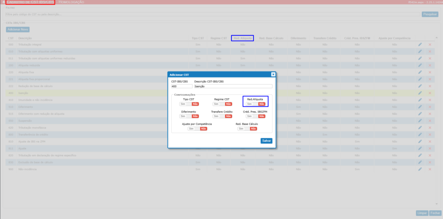This screenshot has width=443, height=219.
Task: Close the Adicionar CST dialog
Action: pyautogui.click(x=273, y=74)
